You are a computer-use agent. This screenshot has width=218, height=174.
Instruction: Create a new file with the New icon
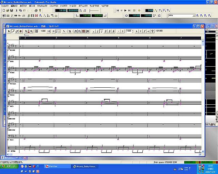[x=4, y=11]
